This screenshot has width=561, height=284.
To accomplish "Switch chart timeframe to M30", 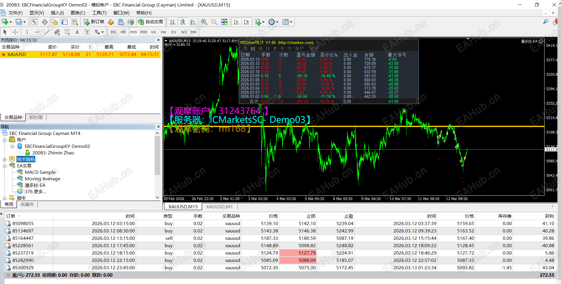I will [x=143, y=32].
